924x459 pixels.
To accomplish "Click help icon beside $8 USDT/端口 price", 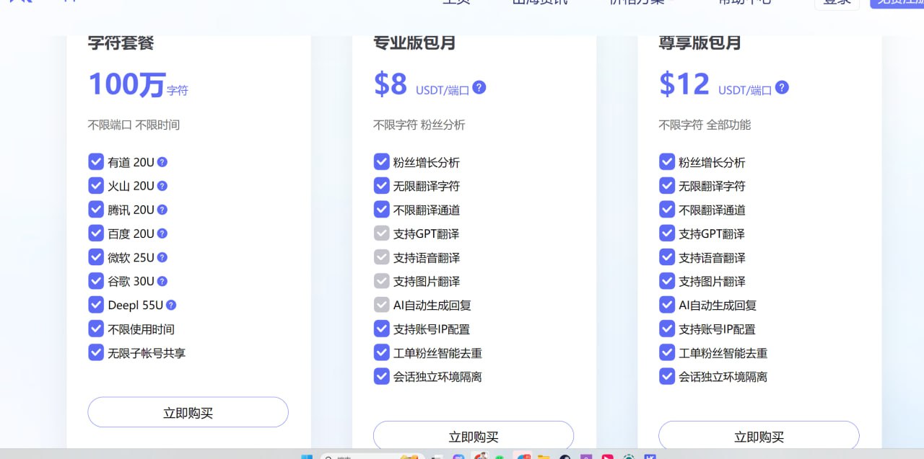I will [479, 88].
